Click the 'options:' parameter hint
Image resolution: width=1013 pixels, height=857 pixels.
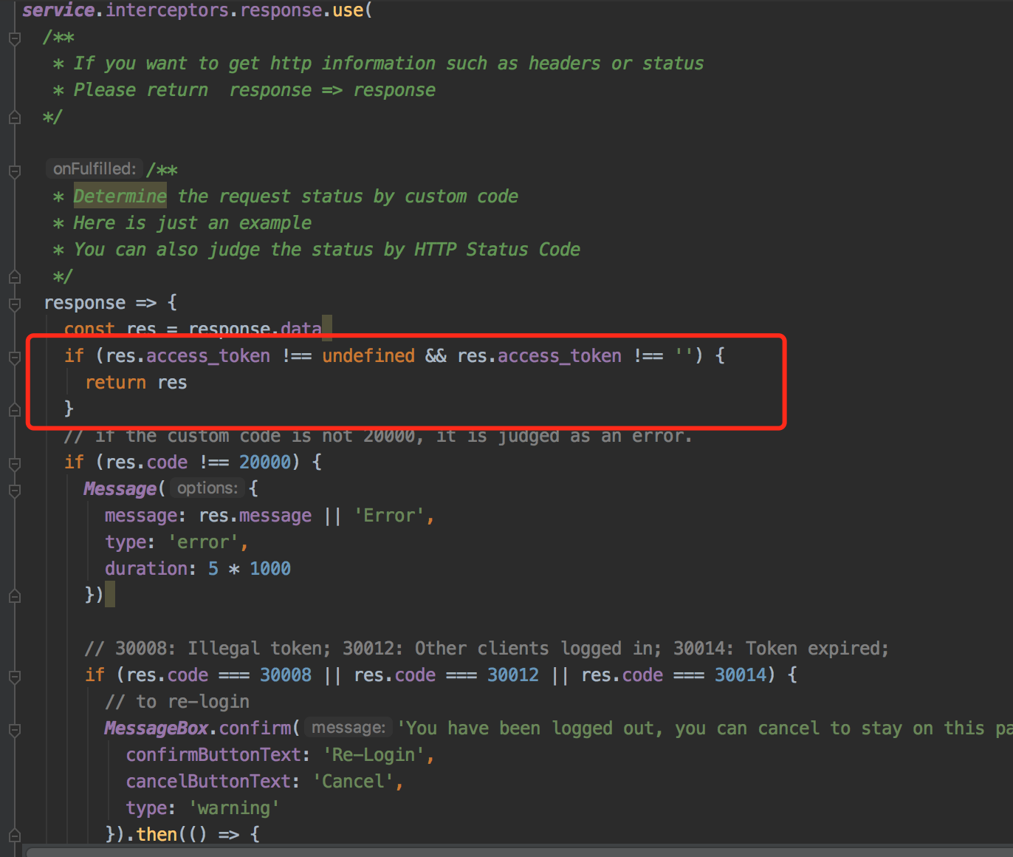click(207, 488)
